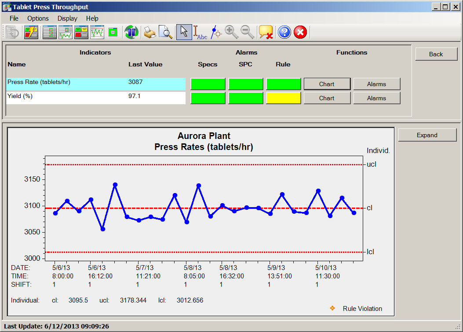Viewport: 463px width, 332px height.
Task: Open print preview from the toolbar
Action: click(x=165, y=32)
